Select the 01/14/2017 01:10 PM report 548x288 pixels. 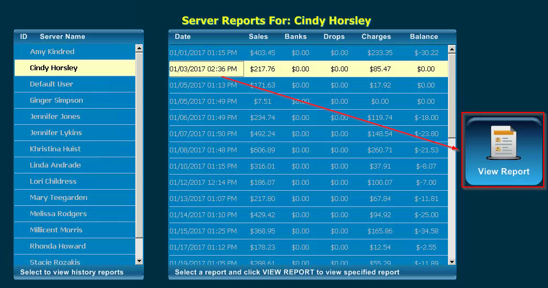click(x=308, y=215)
